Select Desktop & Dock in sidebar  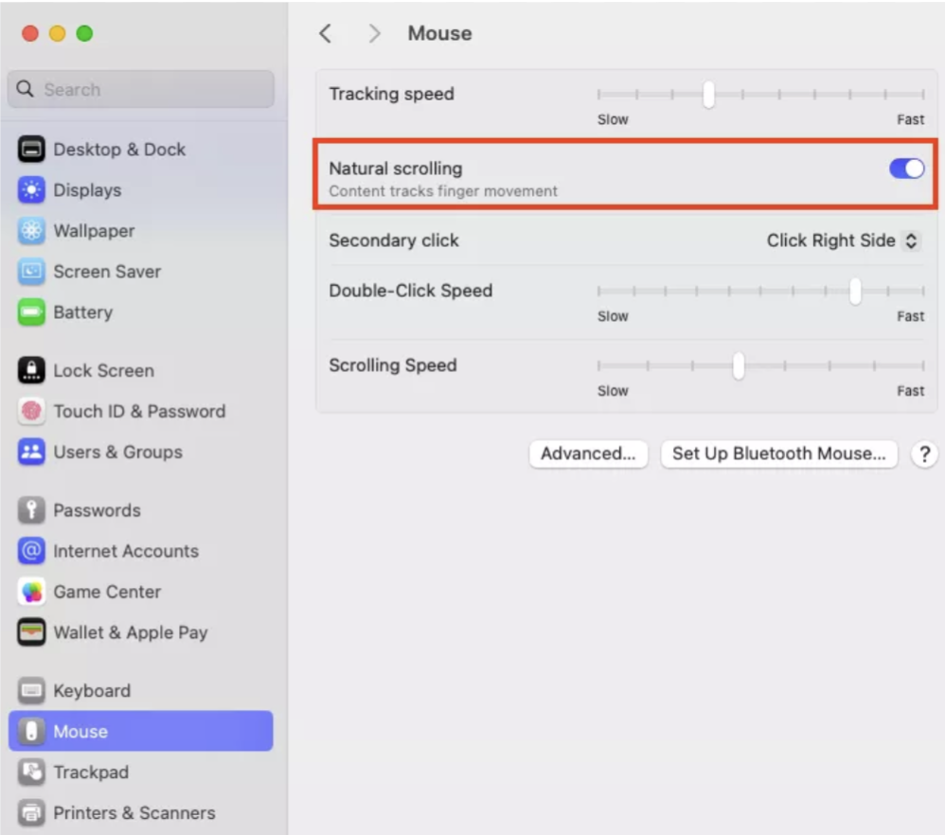(x=116, y=149)
